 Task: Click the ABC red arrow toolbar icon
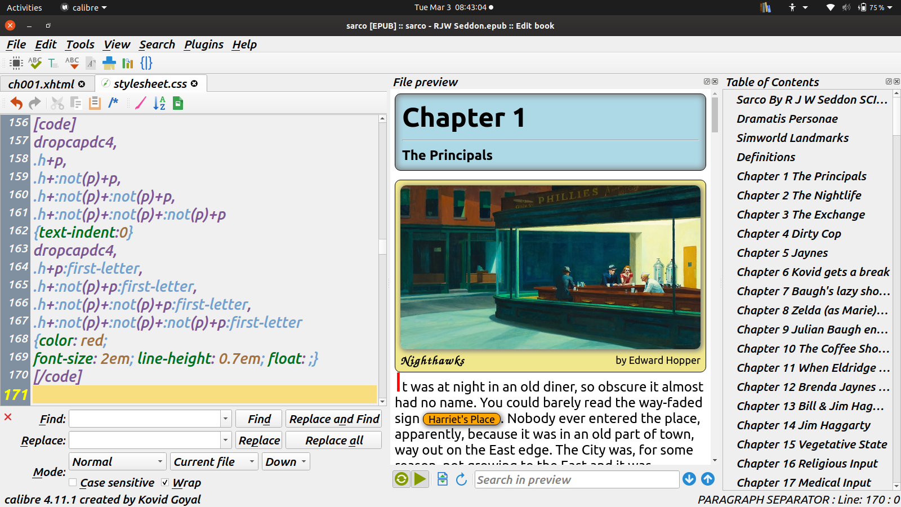pos(72,63)
